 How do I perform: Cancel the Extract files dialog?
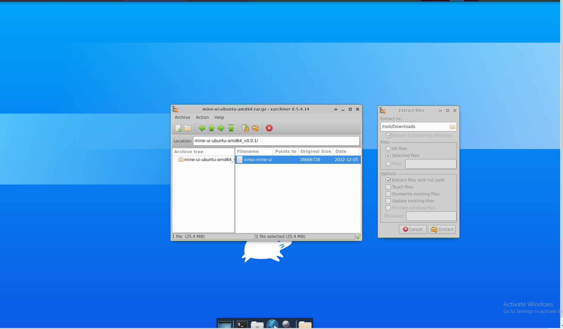412,229
